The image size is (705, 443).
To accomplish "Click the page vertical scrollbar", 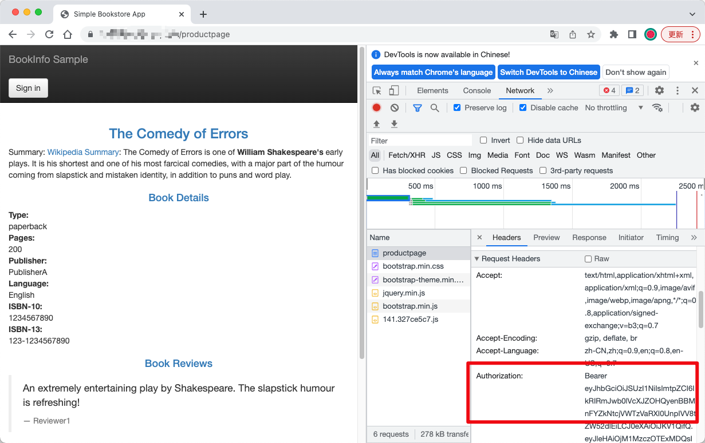I will coord(362,203).
